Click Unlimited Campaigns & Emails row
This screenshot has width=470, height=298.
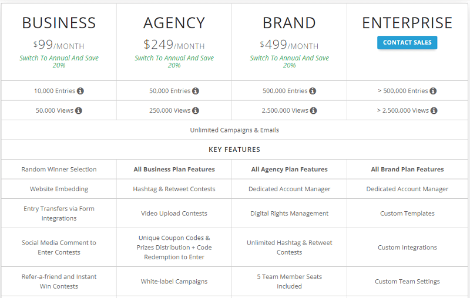(234, 130)
